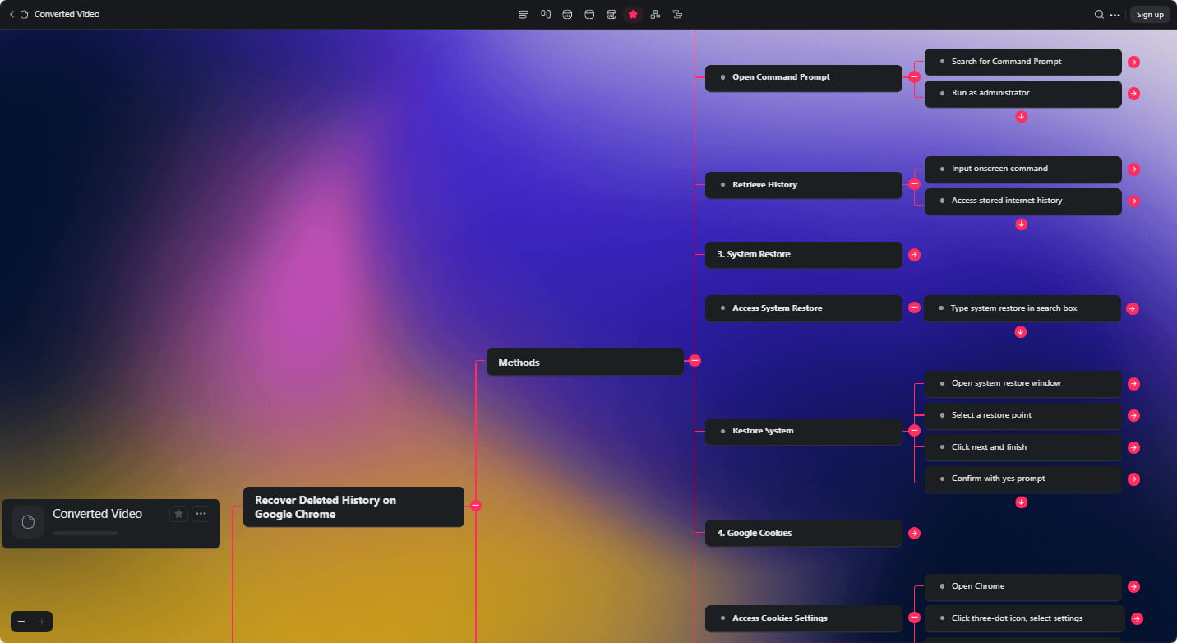Open arrow next to 4. Google Cookies
1177x643 pixels.
click(x=914, y=534)
